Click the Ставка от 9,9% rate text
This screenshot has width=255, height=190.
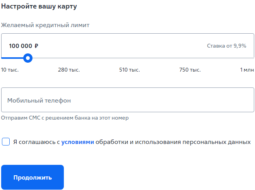point(226,46)
